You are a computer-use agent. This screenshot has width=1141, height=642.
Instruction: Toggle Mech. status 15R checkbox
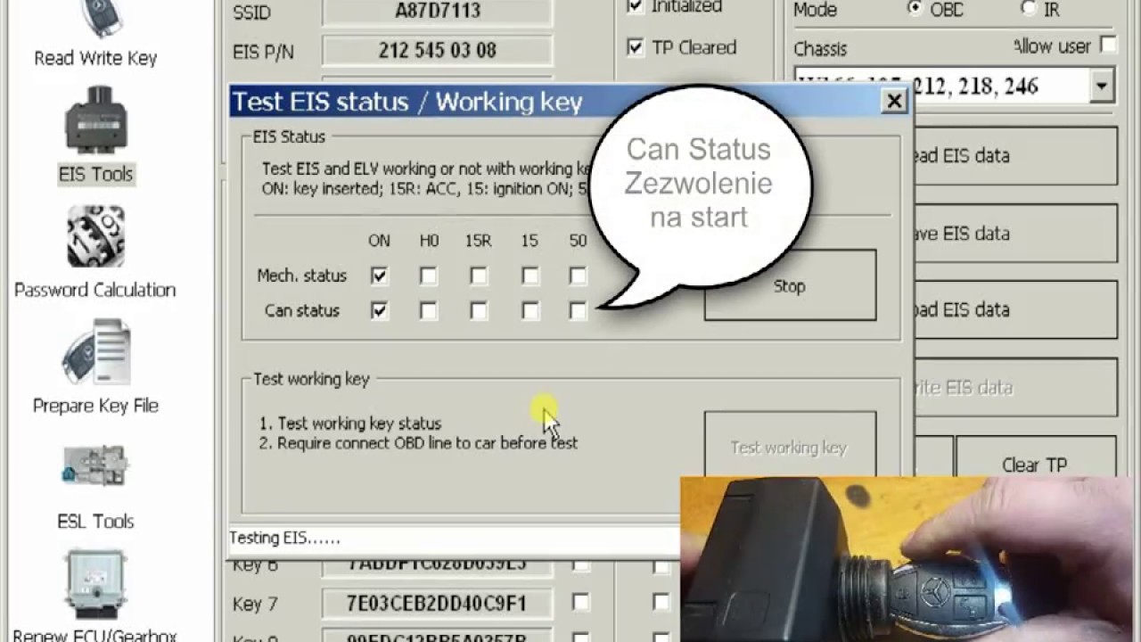[x=479, y=276]
